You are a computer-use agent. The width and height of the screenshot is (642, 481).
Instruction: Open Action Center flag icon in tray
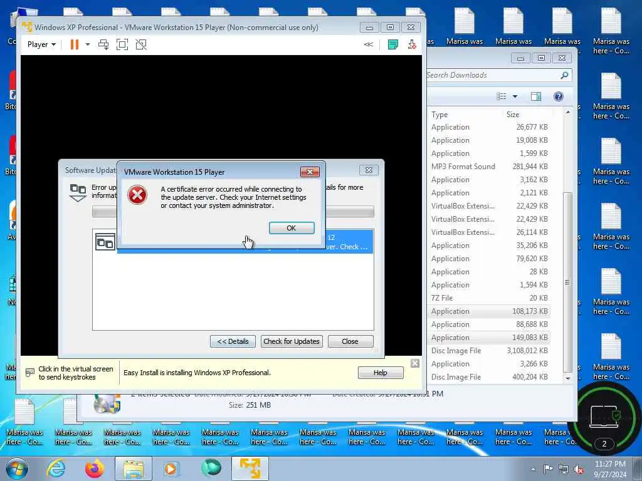tap(548, 468)
